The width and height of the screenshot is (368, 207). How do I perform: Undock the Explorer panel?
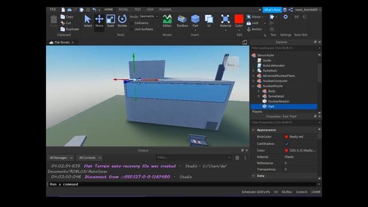[x=315, y=42]
